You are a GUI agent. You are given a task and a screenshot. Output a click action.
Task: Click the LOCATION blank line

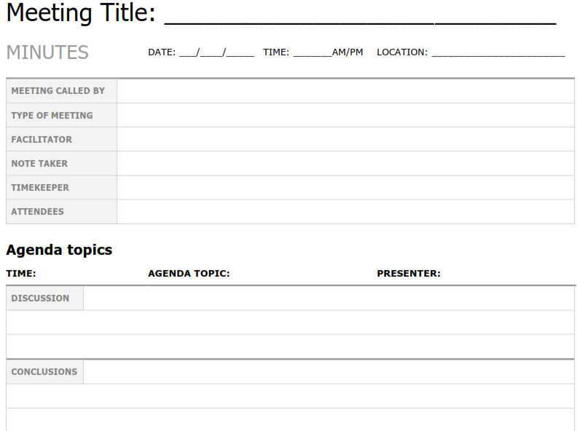(x=498, y=55)
